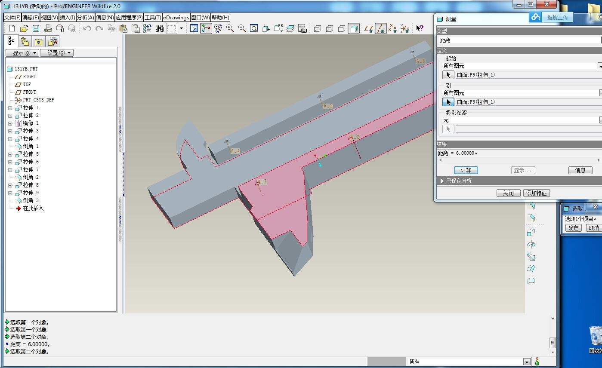Expand the 拉伸 1 tree node
This screenshot has width=602, height=368.
(x=10, y=108)
